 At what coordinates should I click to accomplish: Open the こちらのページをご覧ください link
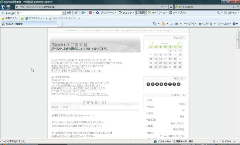[x=93, y=94]
